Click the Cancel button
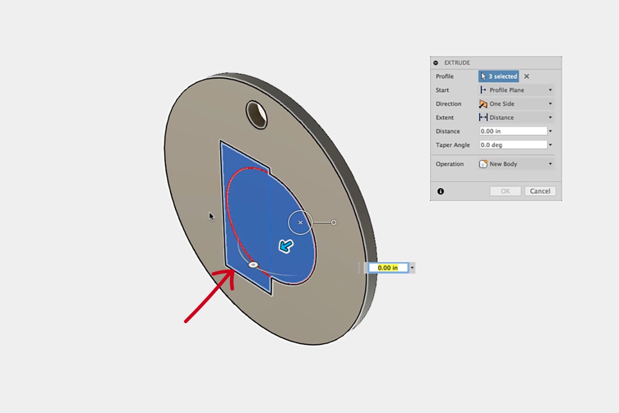The height and width of the screenshot is (413, 619). point(540,191)
